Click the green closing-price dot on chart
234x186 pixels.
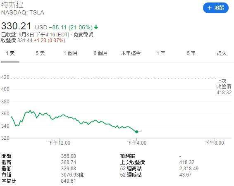coord(136,132)
